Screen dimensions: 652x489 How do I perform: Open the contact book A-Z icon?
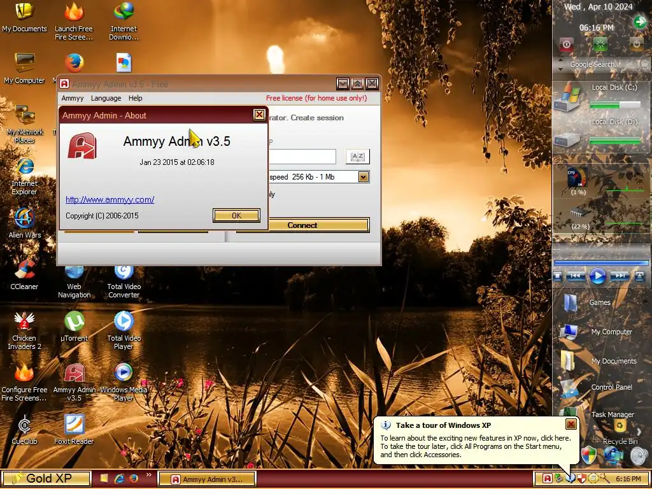point(358,157)
